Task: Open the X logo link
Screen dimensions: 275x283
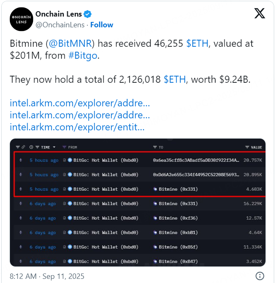Action: 259,13
